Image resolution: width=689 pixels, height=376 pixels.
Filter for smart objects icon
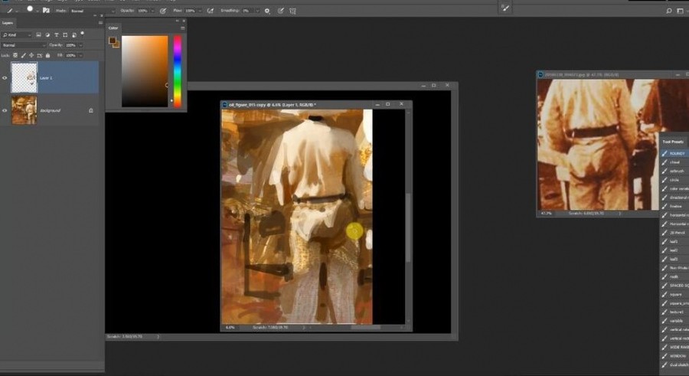[x=73, y=34]
